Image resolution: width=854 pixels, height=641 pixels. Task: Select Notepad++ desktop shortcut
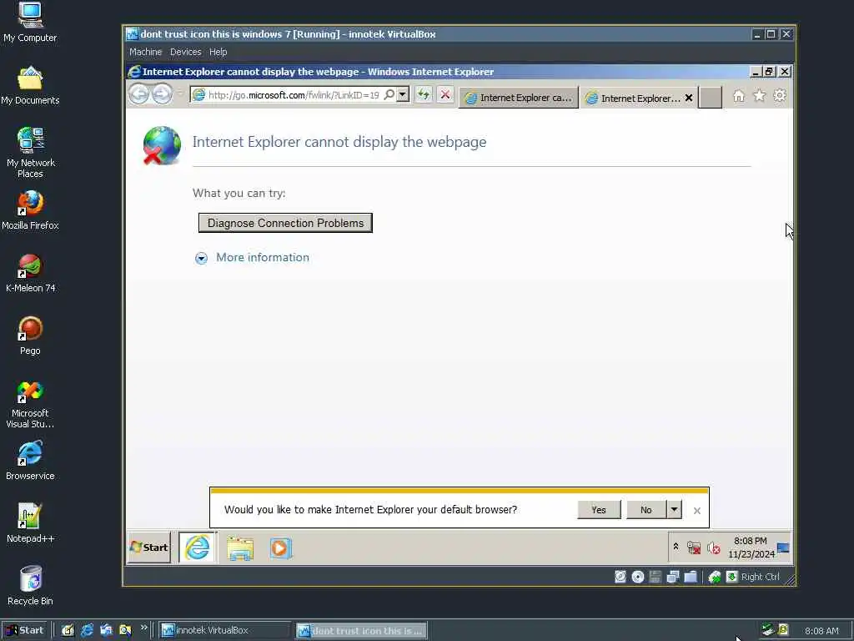click(x=30, y=523)
